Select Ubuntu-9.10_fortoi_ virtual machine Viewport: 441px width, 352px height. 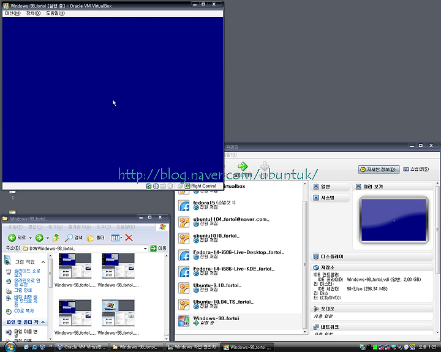point(239,288)
